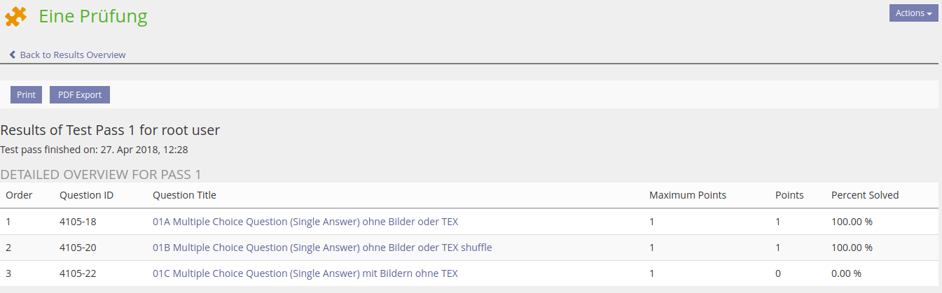Image resolution: width=942 pixels, height=293 pixels.
Task: Open question 01C mit Bildern ohne TEX
Action: coord(305,273)
